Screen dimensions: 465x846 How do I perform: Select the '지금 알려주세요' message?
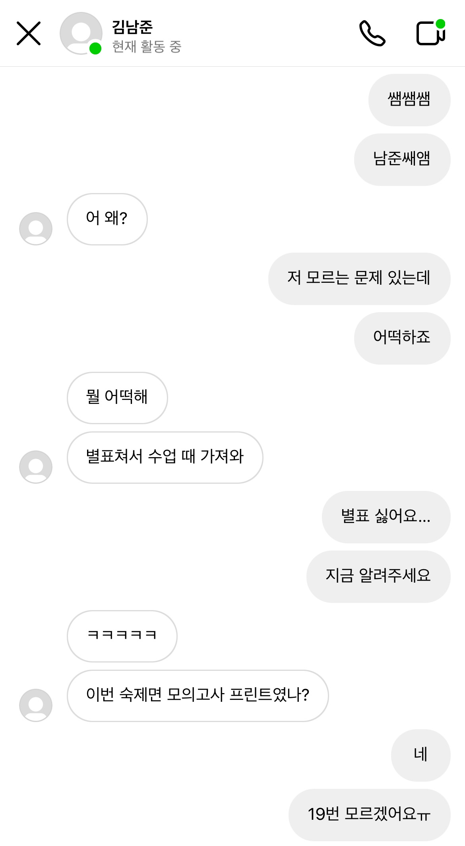click(x=378, y=576)
